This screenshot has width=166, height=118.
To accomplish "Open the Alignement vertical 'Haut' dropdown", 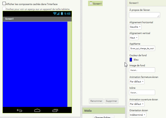I will tap(134, 38).
